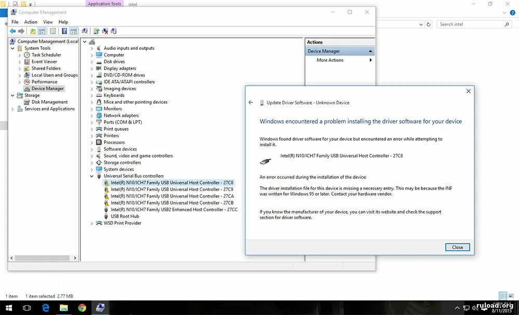Open Windows Start menu

[9, 308]
